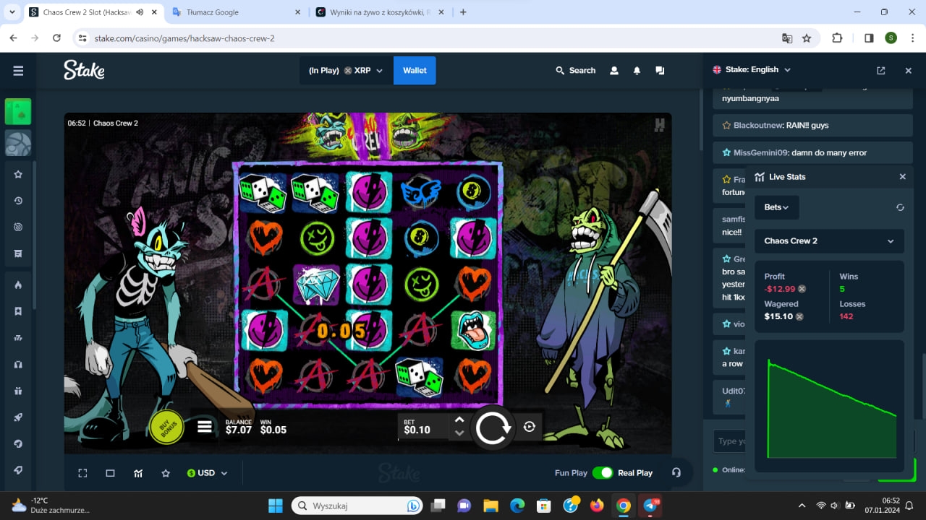Click the address bar URL
Viewport: 926px width, 520px height.
tap(184, 38)
